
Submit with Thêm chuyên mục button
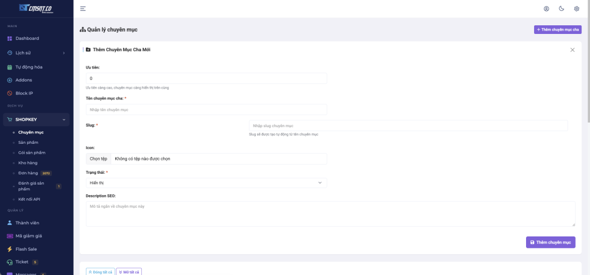(550, 243)
